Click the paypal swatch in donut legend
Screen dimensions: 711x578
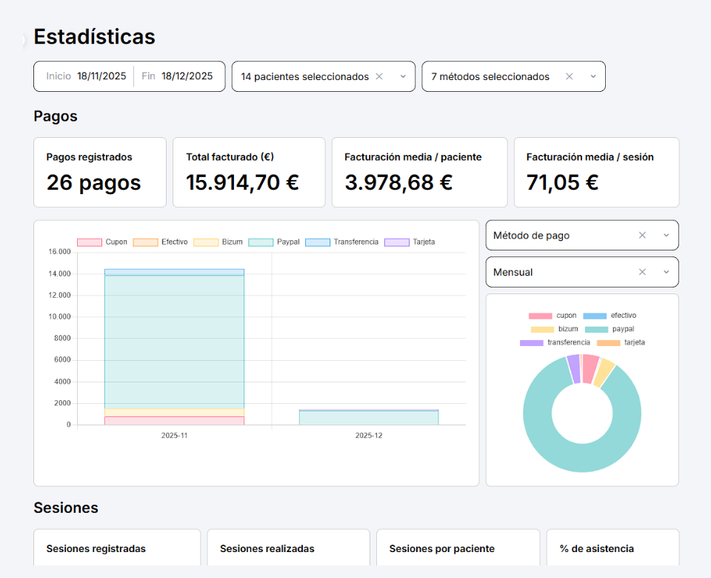(596, 329)
